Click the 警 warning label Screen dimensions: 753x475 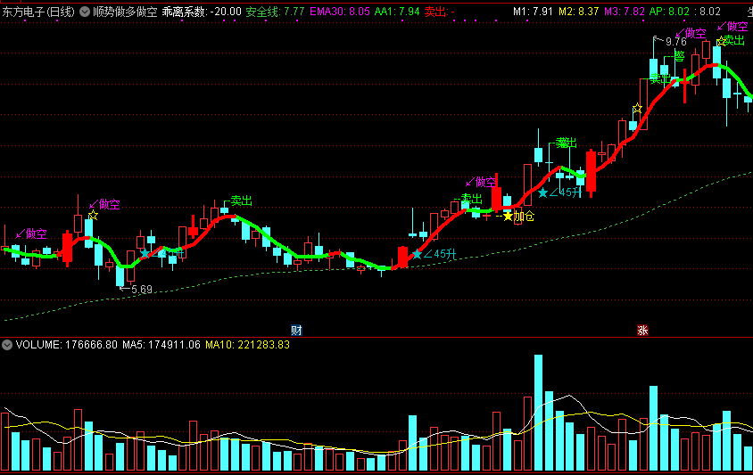click(679, 57)
